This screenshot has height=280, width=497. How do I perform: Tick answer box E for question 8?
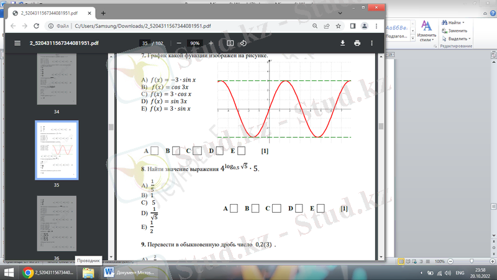(x=321, y=208)
